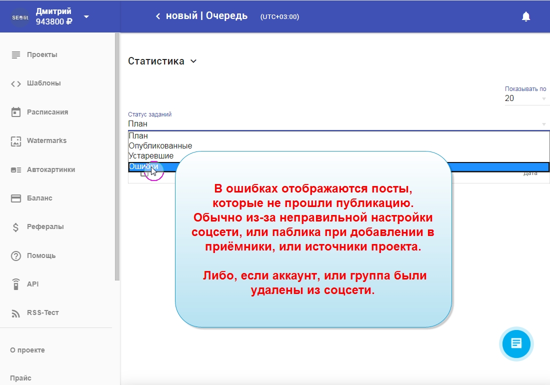
Task: Click the Шаблоны code brackets icon
Action: pyautogui.click(x=16, y=83)
